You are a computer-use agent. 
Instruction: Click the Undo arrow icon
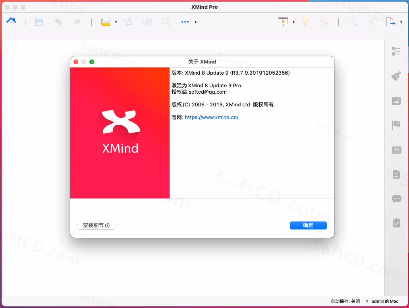point(58,22)
